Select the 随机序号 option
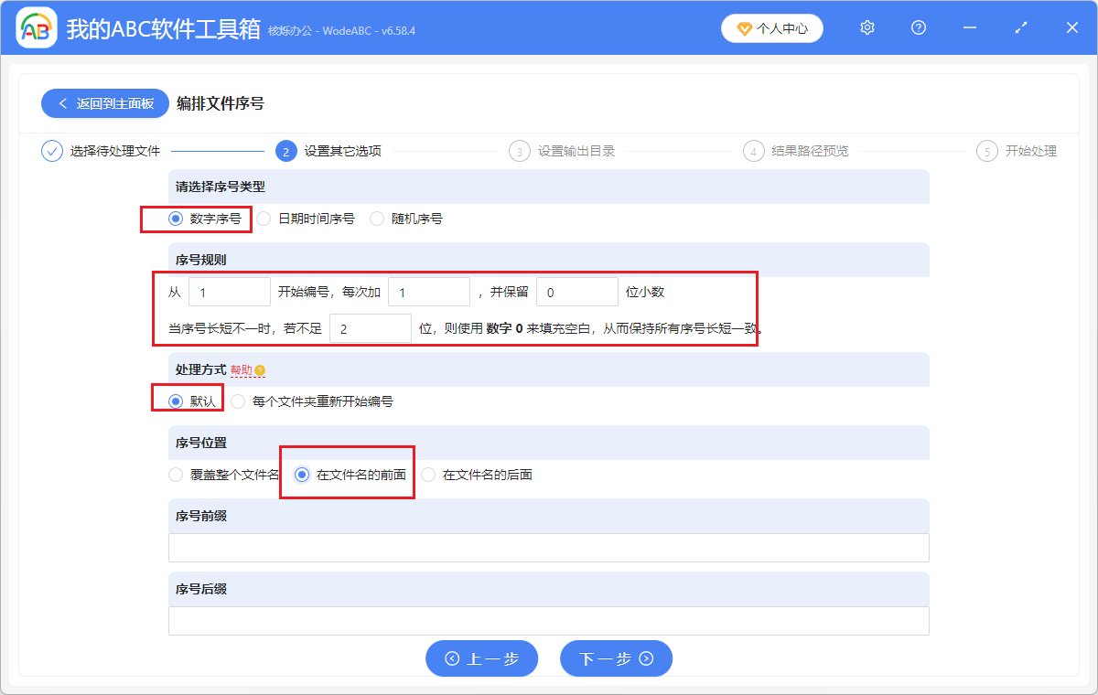The image size is (1098, 695). [x=377, y=218]
